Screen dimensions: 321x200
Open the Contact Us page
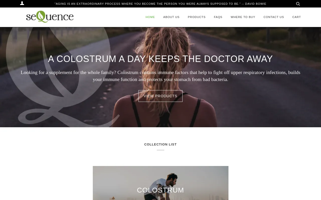[274, 17]
